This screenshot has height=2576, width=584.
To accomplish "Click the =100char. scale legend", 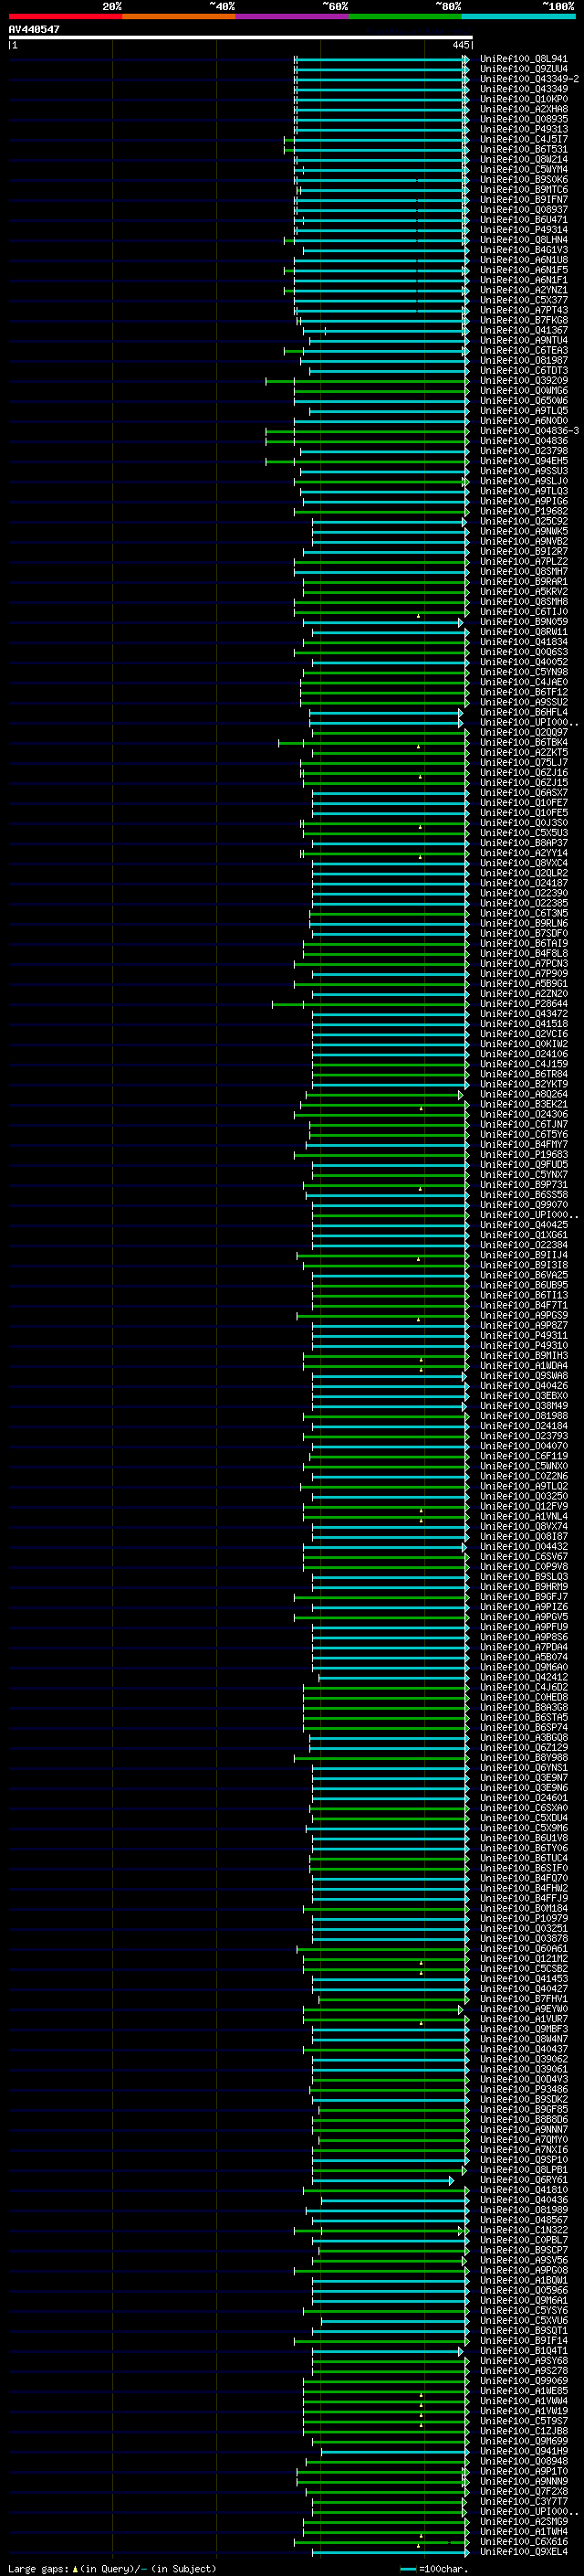I will pyautogui.click(x=434, y=2569).
